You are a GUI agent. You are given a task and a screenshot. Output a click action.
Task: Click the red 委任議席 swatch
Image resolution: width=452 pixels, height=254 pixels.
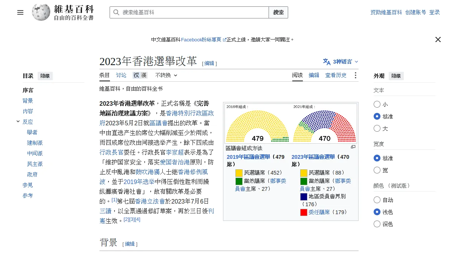pos(304,212)
